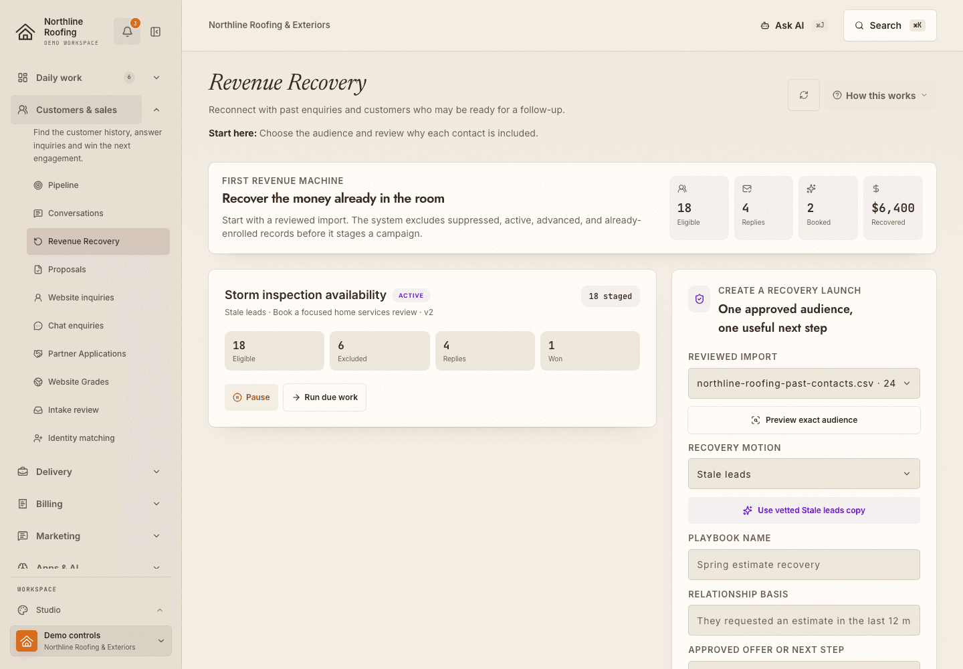963x669 pixels.
Task: Collapse the Studio section chevron
Action: coord(160,610)
